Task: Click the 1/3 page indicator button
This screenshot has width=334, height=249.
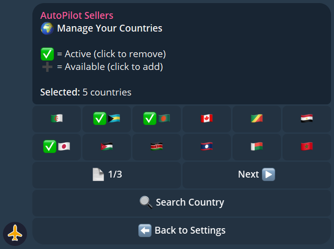Action: [x=106, y=175]
